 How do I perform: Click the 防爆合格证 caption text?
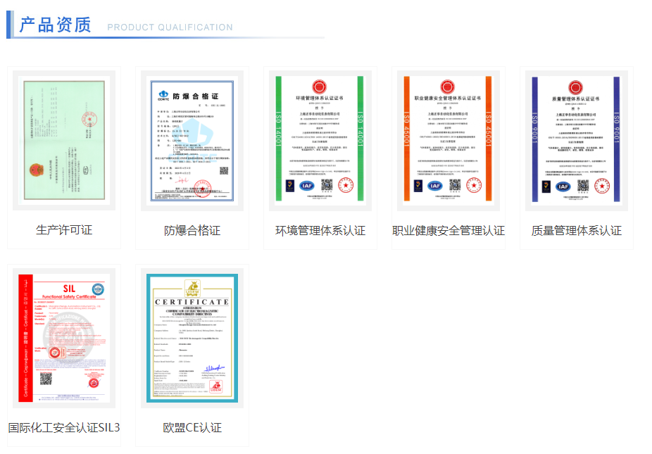point(192,230)
